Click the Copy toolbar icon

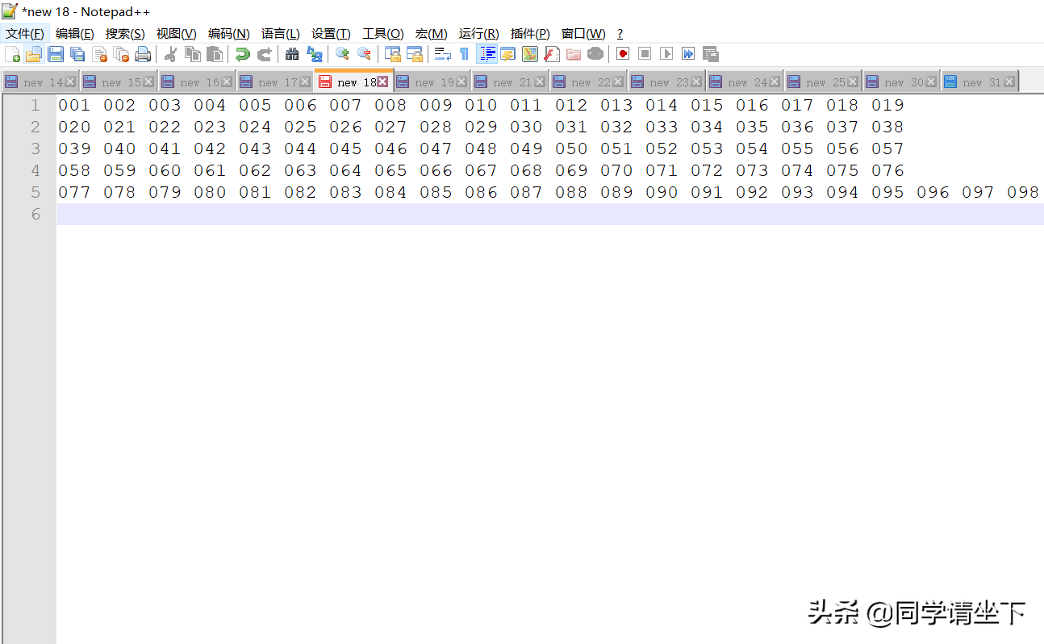(192, 54)
